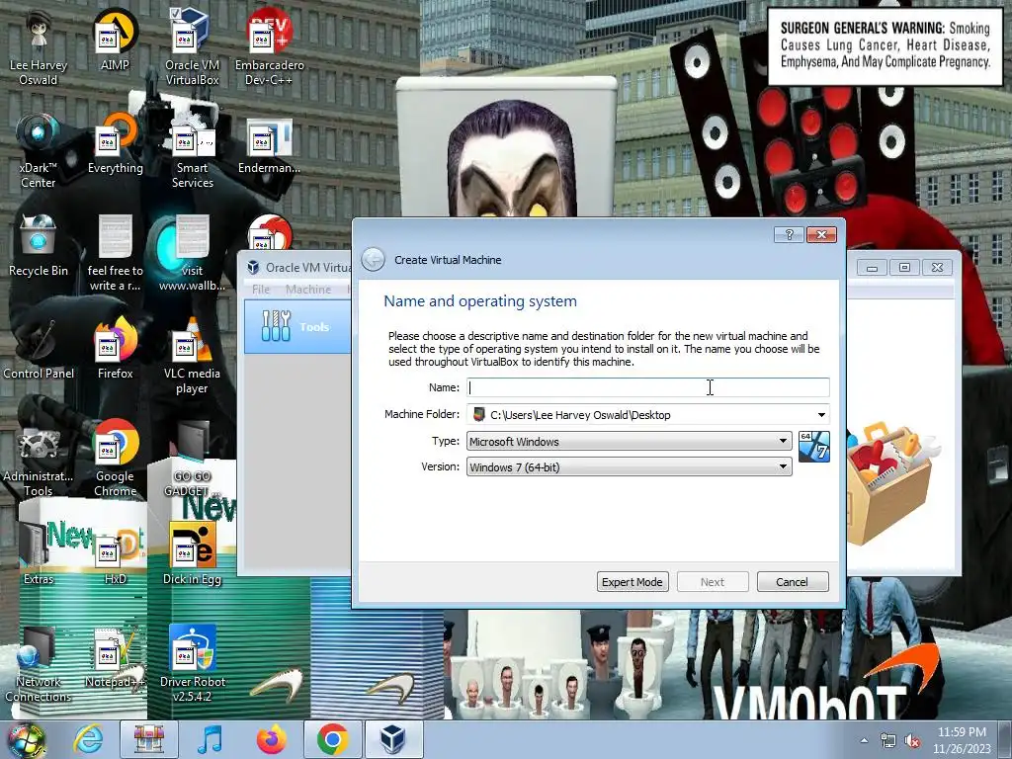
Task: Open the 'visit www.wallb...' text file
Action: 192,254
